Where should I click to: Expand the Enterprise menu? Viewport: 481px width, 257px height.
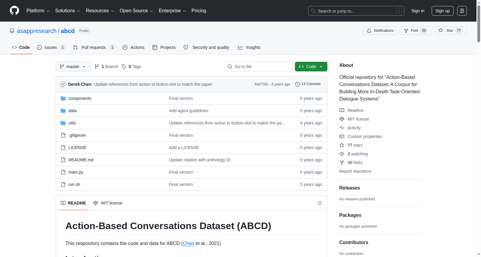(x=172, y=11)
